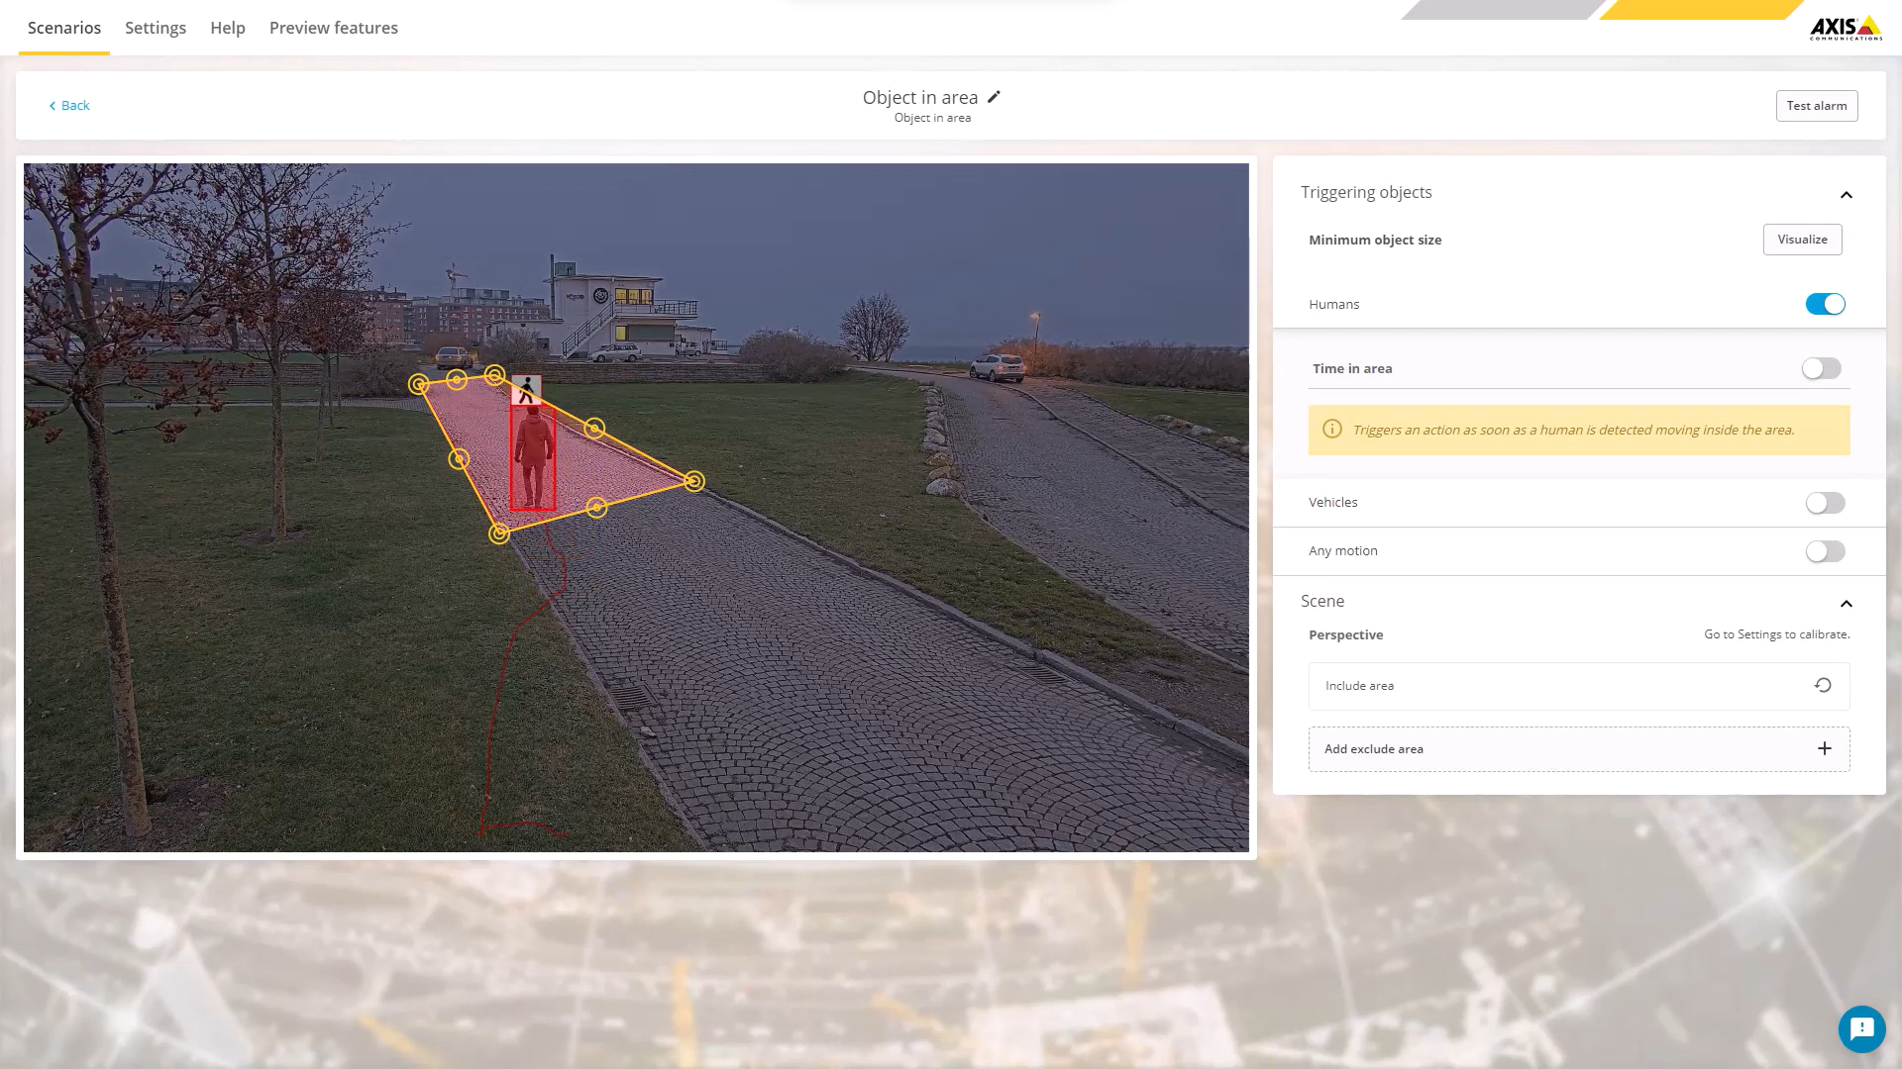Select the Include area row
The height and width of the screenshot is (1069, 1902).
(x=1579, y=686)
